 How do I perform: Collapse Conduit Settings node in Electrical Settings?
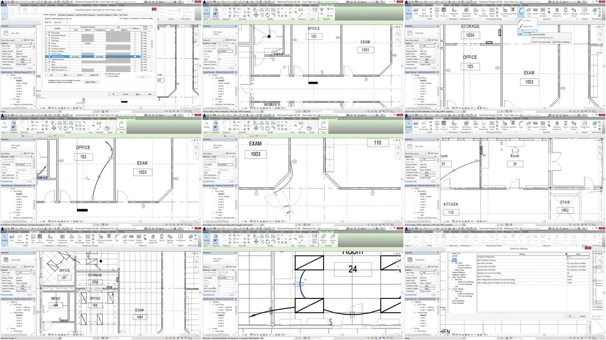[449, 289]
